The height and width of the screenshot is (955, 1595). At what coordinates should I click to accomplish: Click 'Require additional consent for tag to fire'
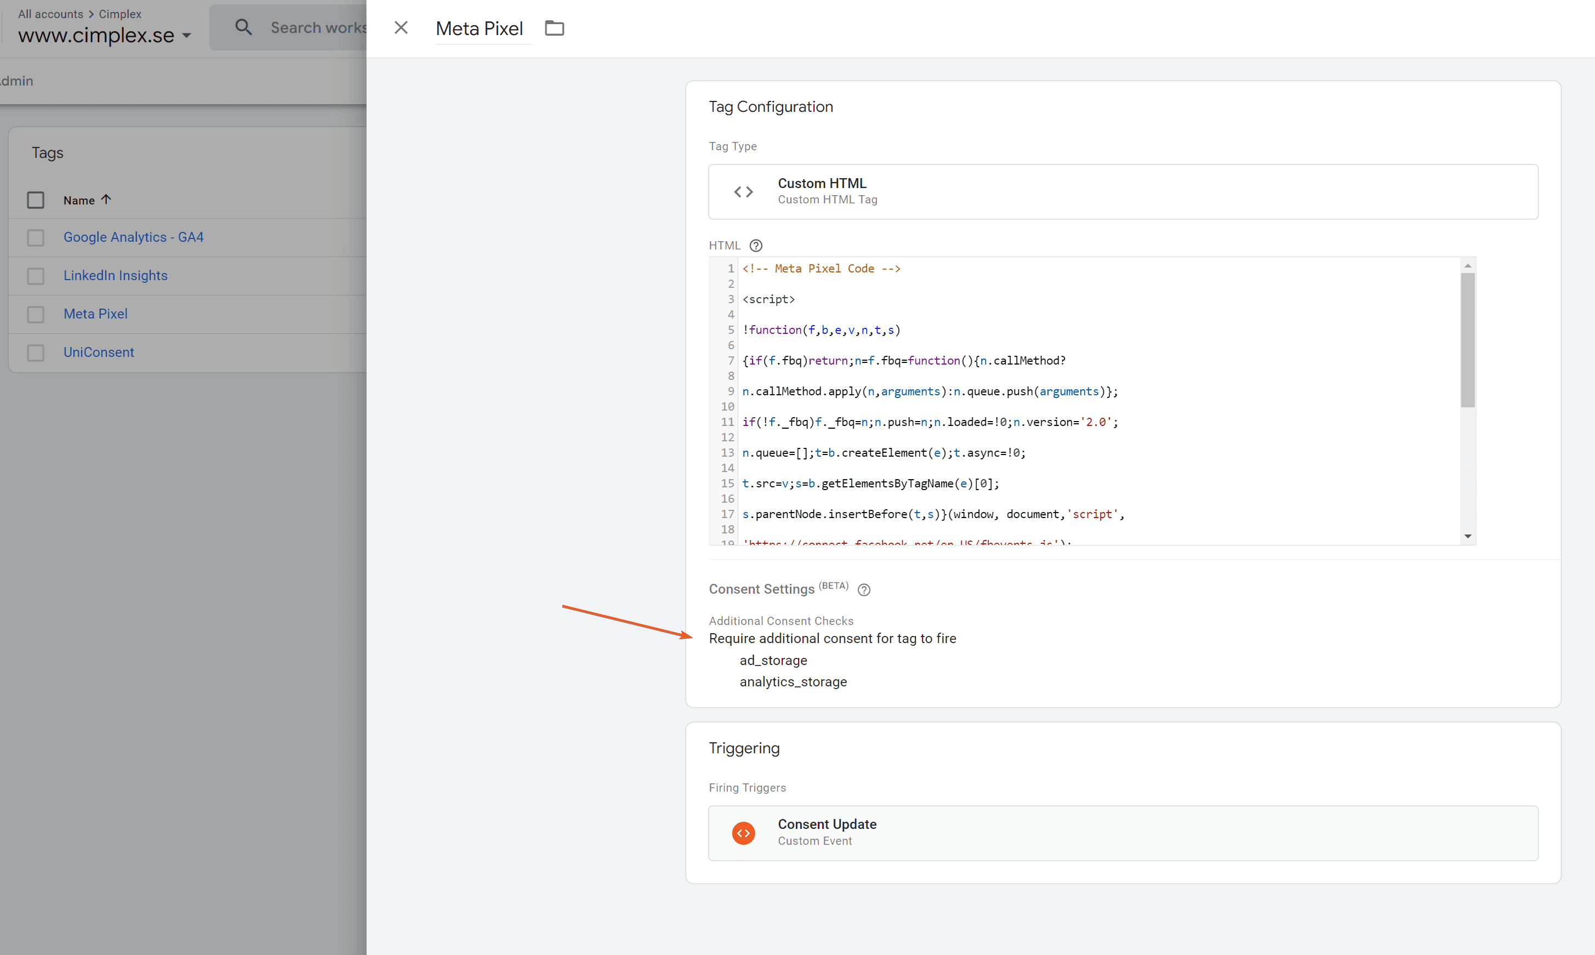point(832,638)
